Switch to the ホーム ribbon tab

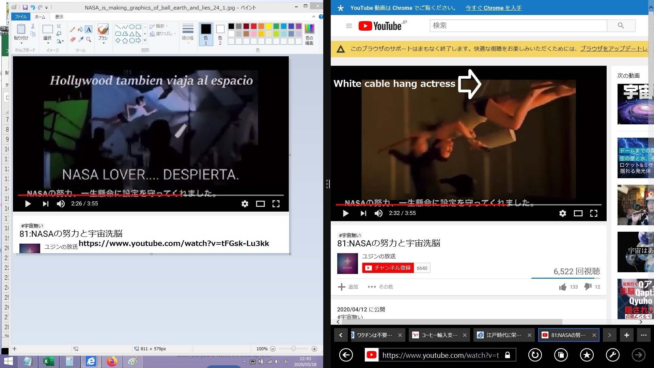click(40, 17)
